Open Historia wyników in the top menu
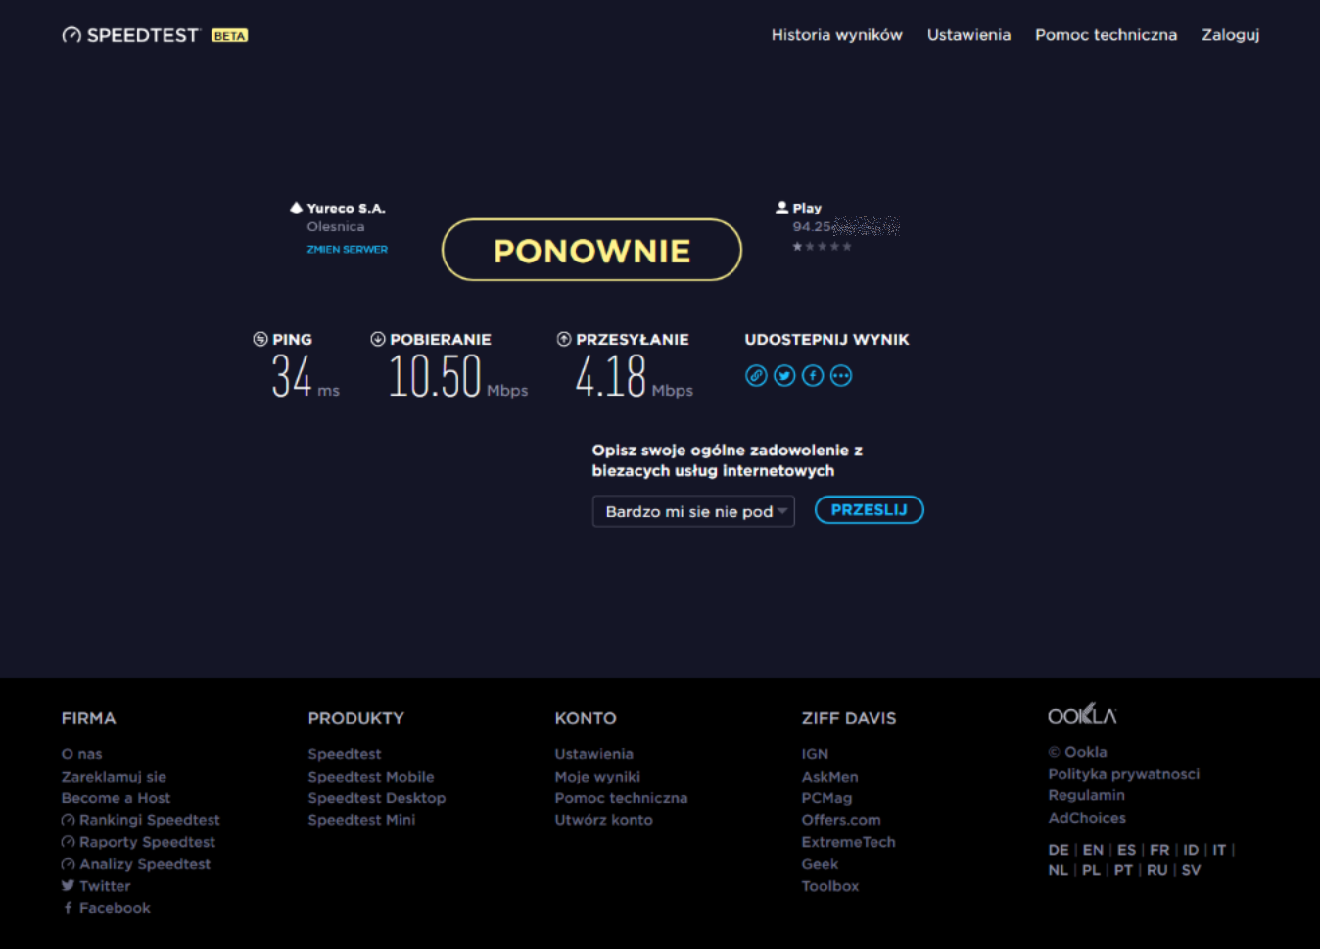The width and height of the screenshot is (1320, 949). (836, 35)
